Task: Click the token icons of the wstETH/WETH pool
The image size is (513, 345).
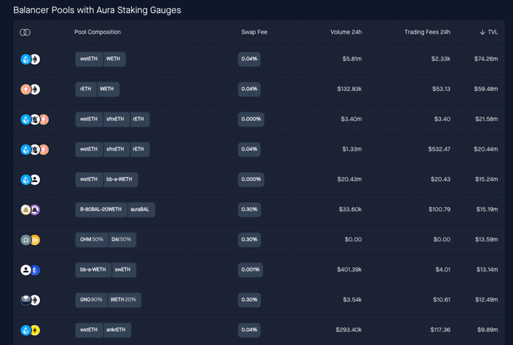Action: pos(30,59)
